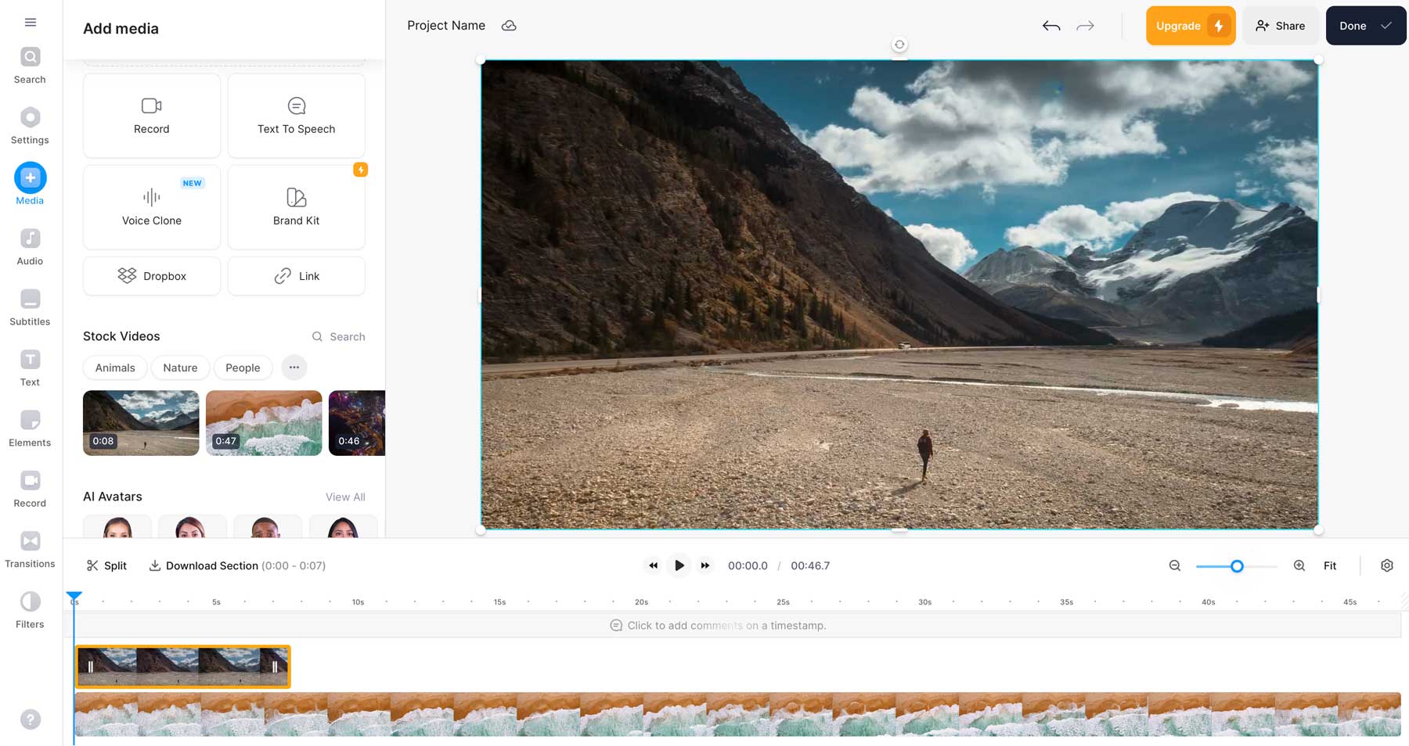Select the People stock video category
Image resolution: width=1409 pixels, height=746 pixels.
pyautogui.click(x=243, y=368)
